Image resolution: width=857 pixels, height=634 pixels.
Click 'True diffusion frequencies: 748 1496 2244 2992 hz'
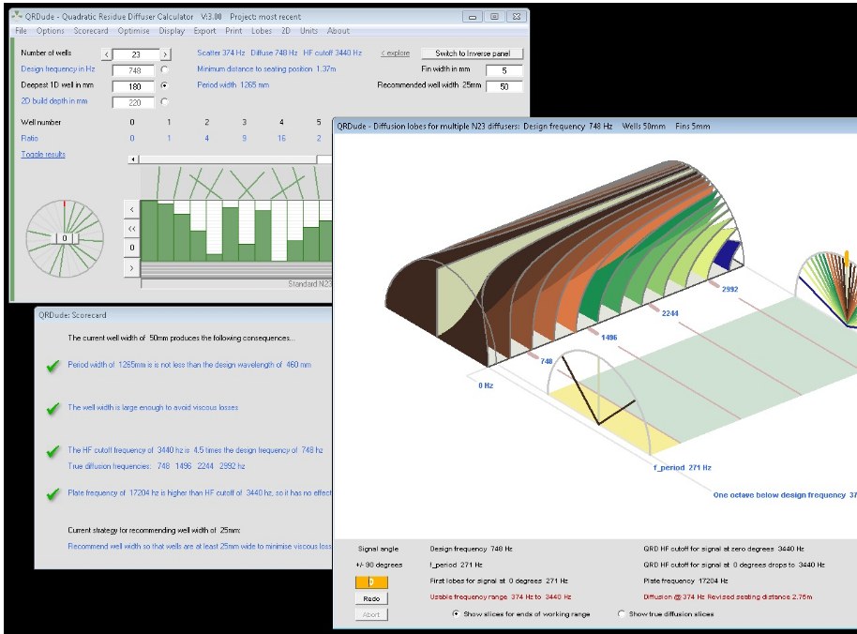157,466
